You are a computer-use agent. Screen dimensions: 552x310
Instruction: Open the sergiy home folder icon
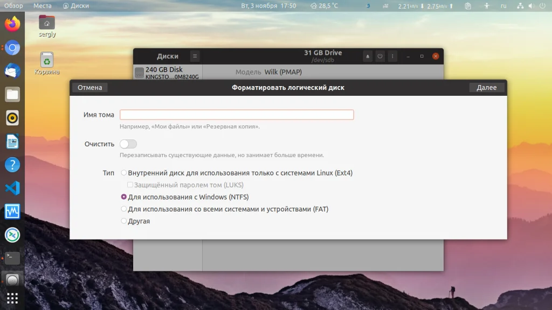tap(47, 26)
